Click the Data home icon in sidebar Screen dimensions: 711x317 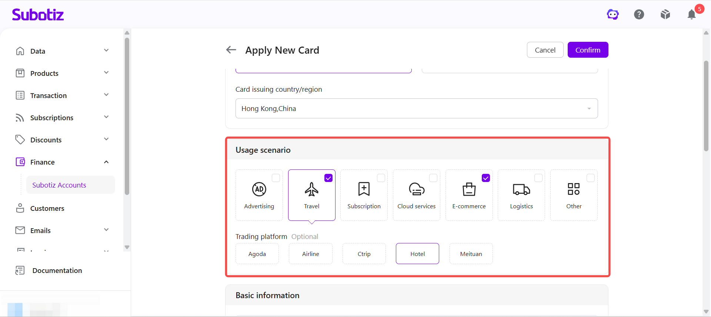coord(20,51)
